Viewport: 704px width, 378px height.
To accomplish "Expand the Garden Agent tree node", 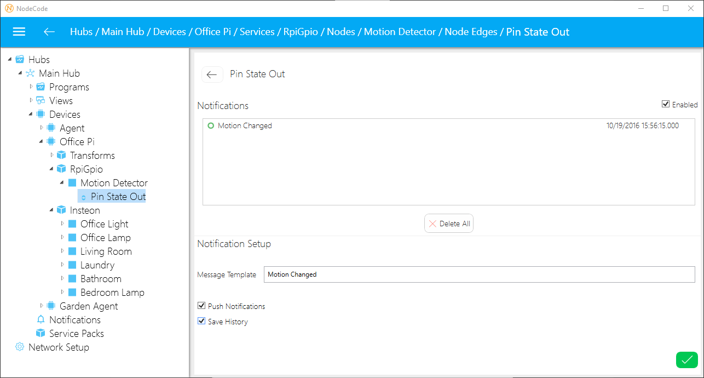I will (42, 306).
